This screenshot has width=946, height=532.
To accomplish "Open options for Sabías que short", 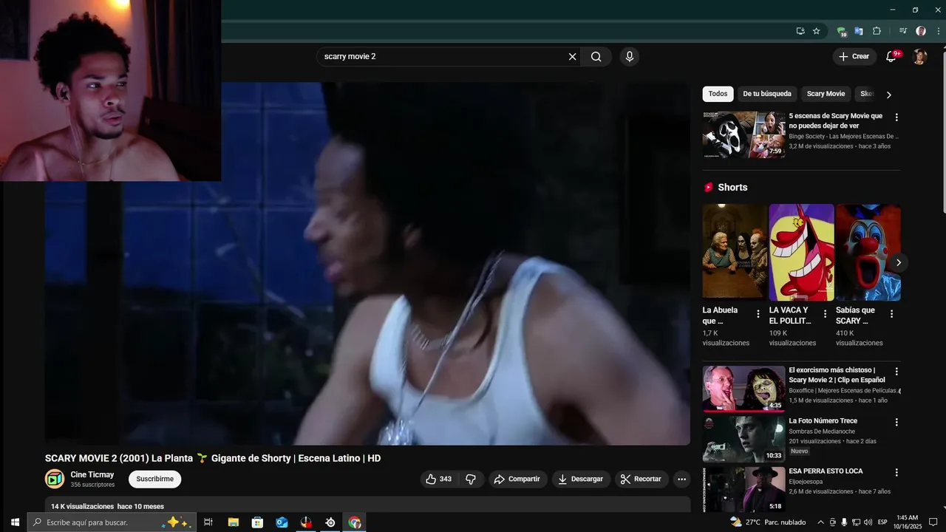I will click(891, 314).
